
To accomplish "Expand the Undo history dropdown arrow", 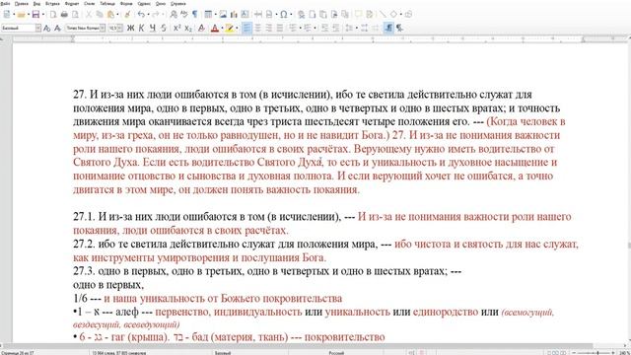I will [x=148, y=15].
